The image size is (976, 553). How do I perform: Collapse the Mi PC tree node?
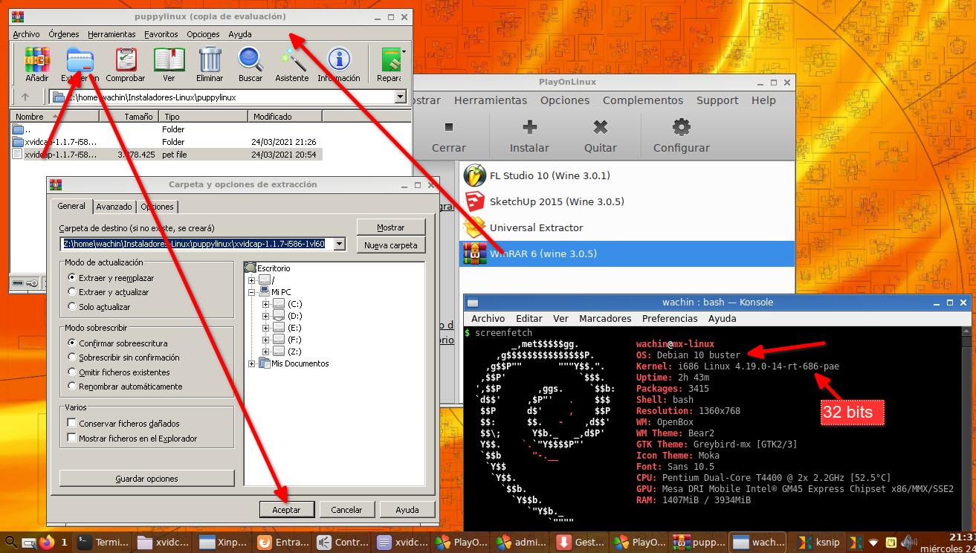coord(252,292)
